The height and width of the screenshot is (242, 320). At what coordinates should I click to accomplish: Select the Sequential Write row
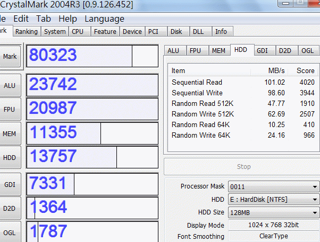pyautogui.click(x=243, y=93)
